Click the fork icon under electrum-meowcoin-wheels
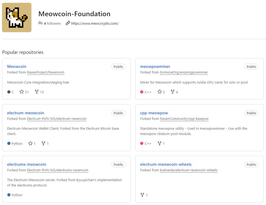The height and width of the screenshot is (205, 266). point(142,195)
